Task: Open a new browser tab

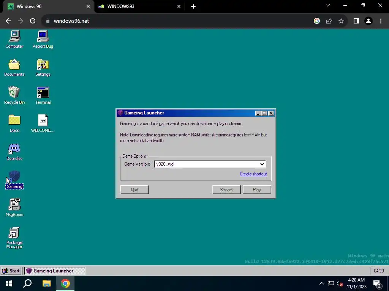Action: pyautogui.click(x=193, y=6)
